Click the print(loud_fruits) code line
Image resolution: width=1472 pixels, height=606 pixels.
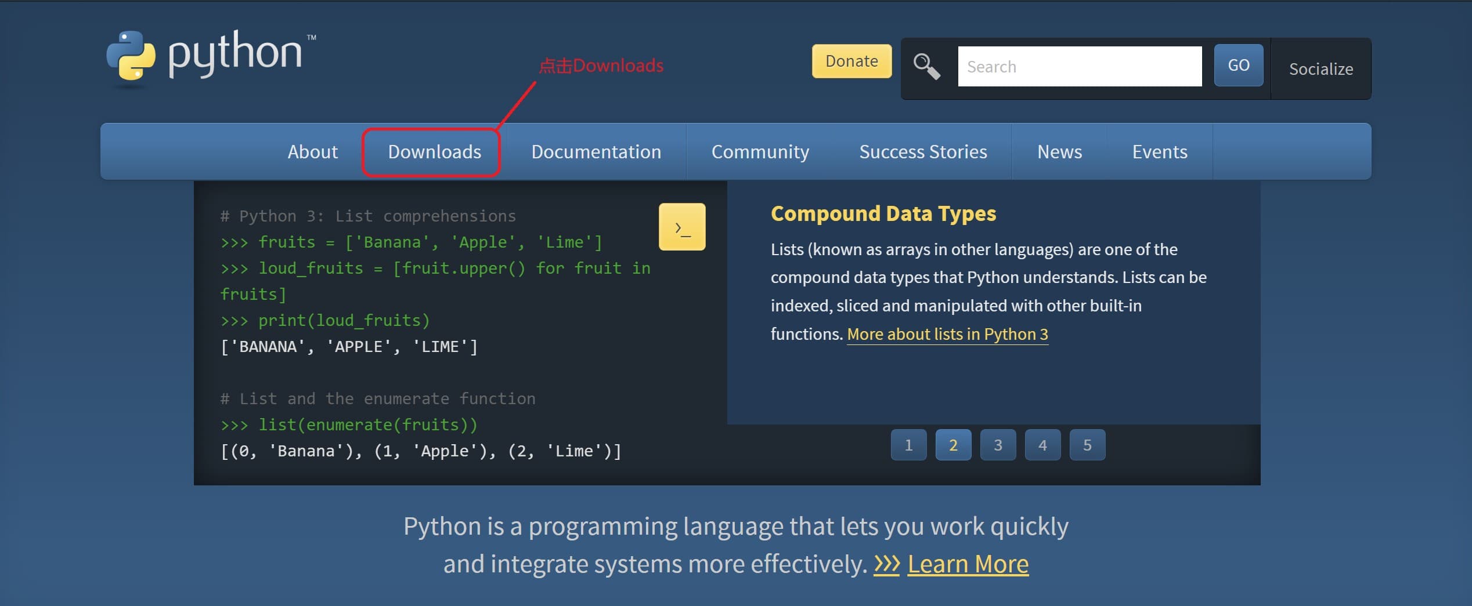pyautogui.click(x=325, y=320)
